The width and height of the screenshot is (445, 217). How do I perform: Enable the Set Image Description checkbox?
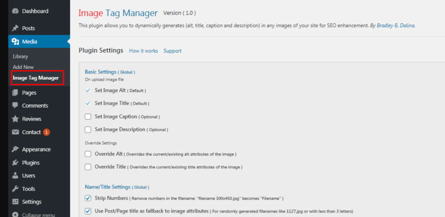[x=88, y=130]
